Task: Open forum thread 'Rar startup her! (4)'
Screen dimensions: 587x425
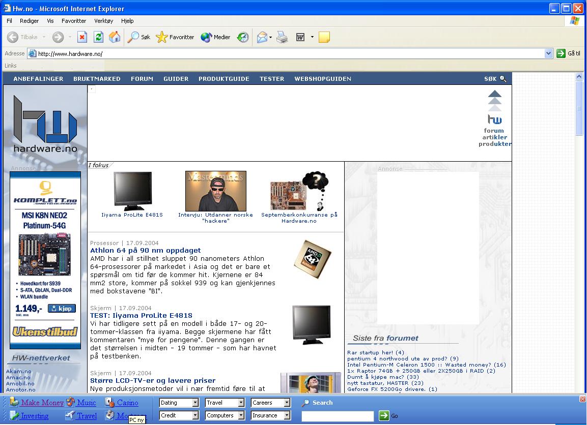Action: [x=376, y=352]
